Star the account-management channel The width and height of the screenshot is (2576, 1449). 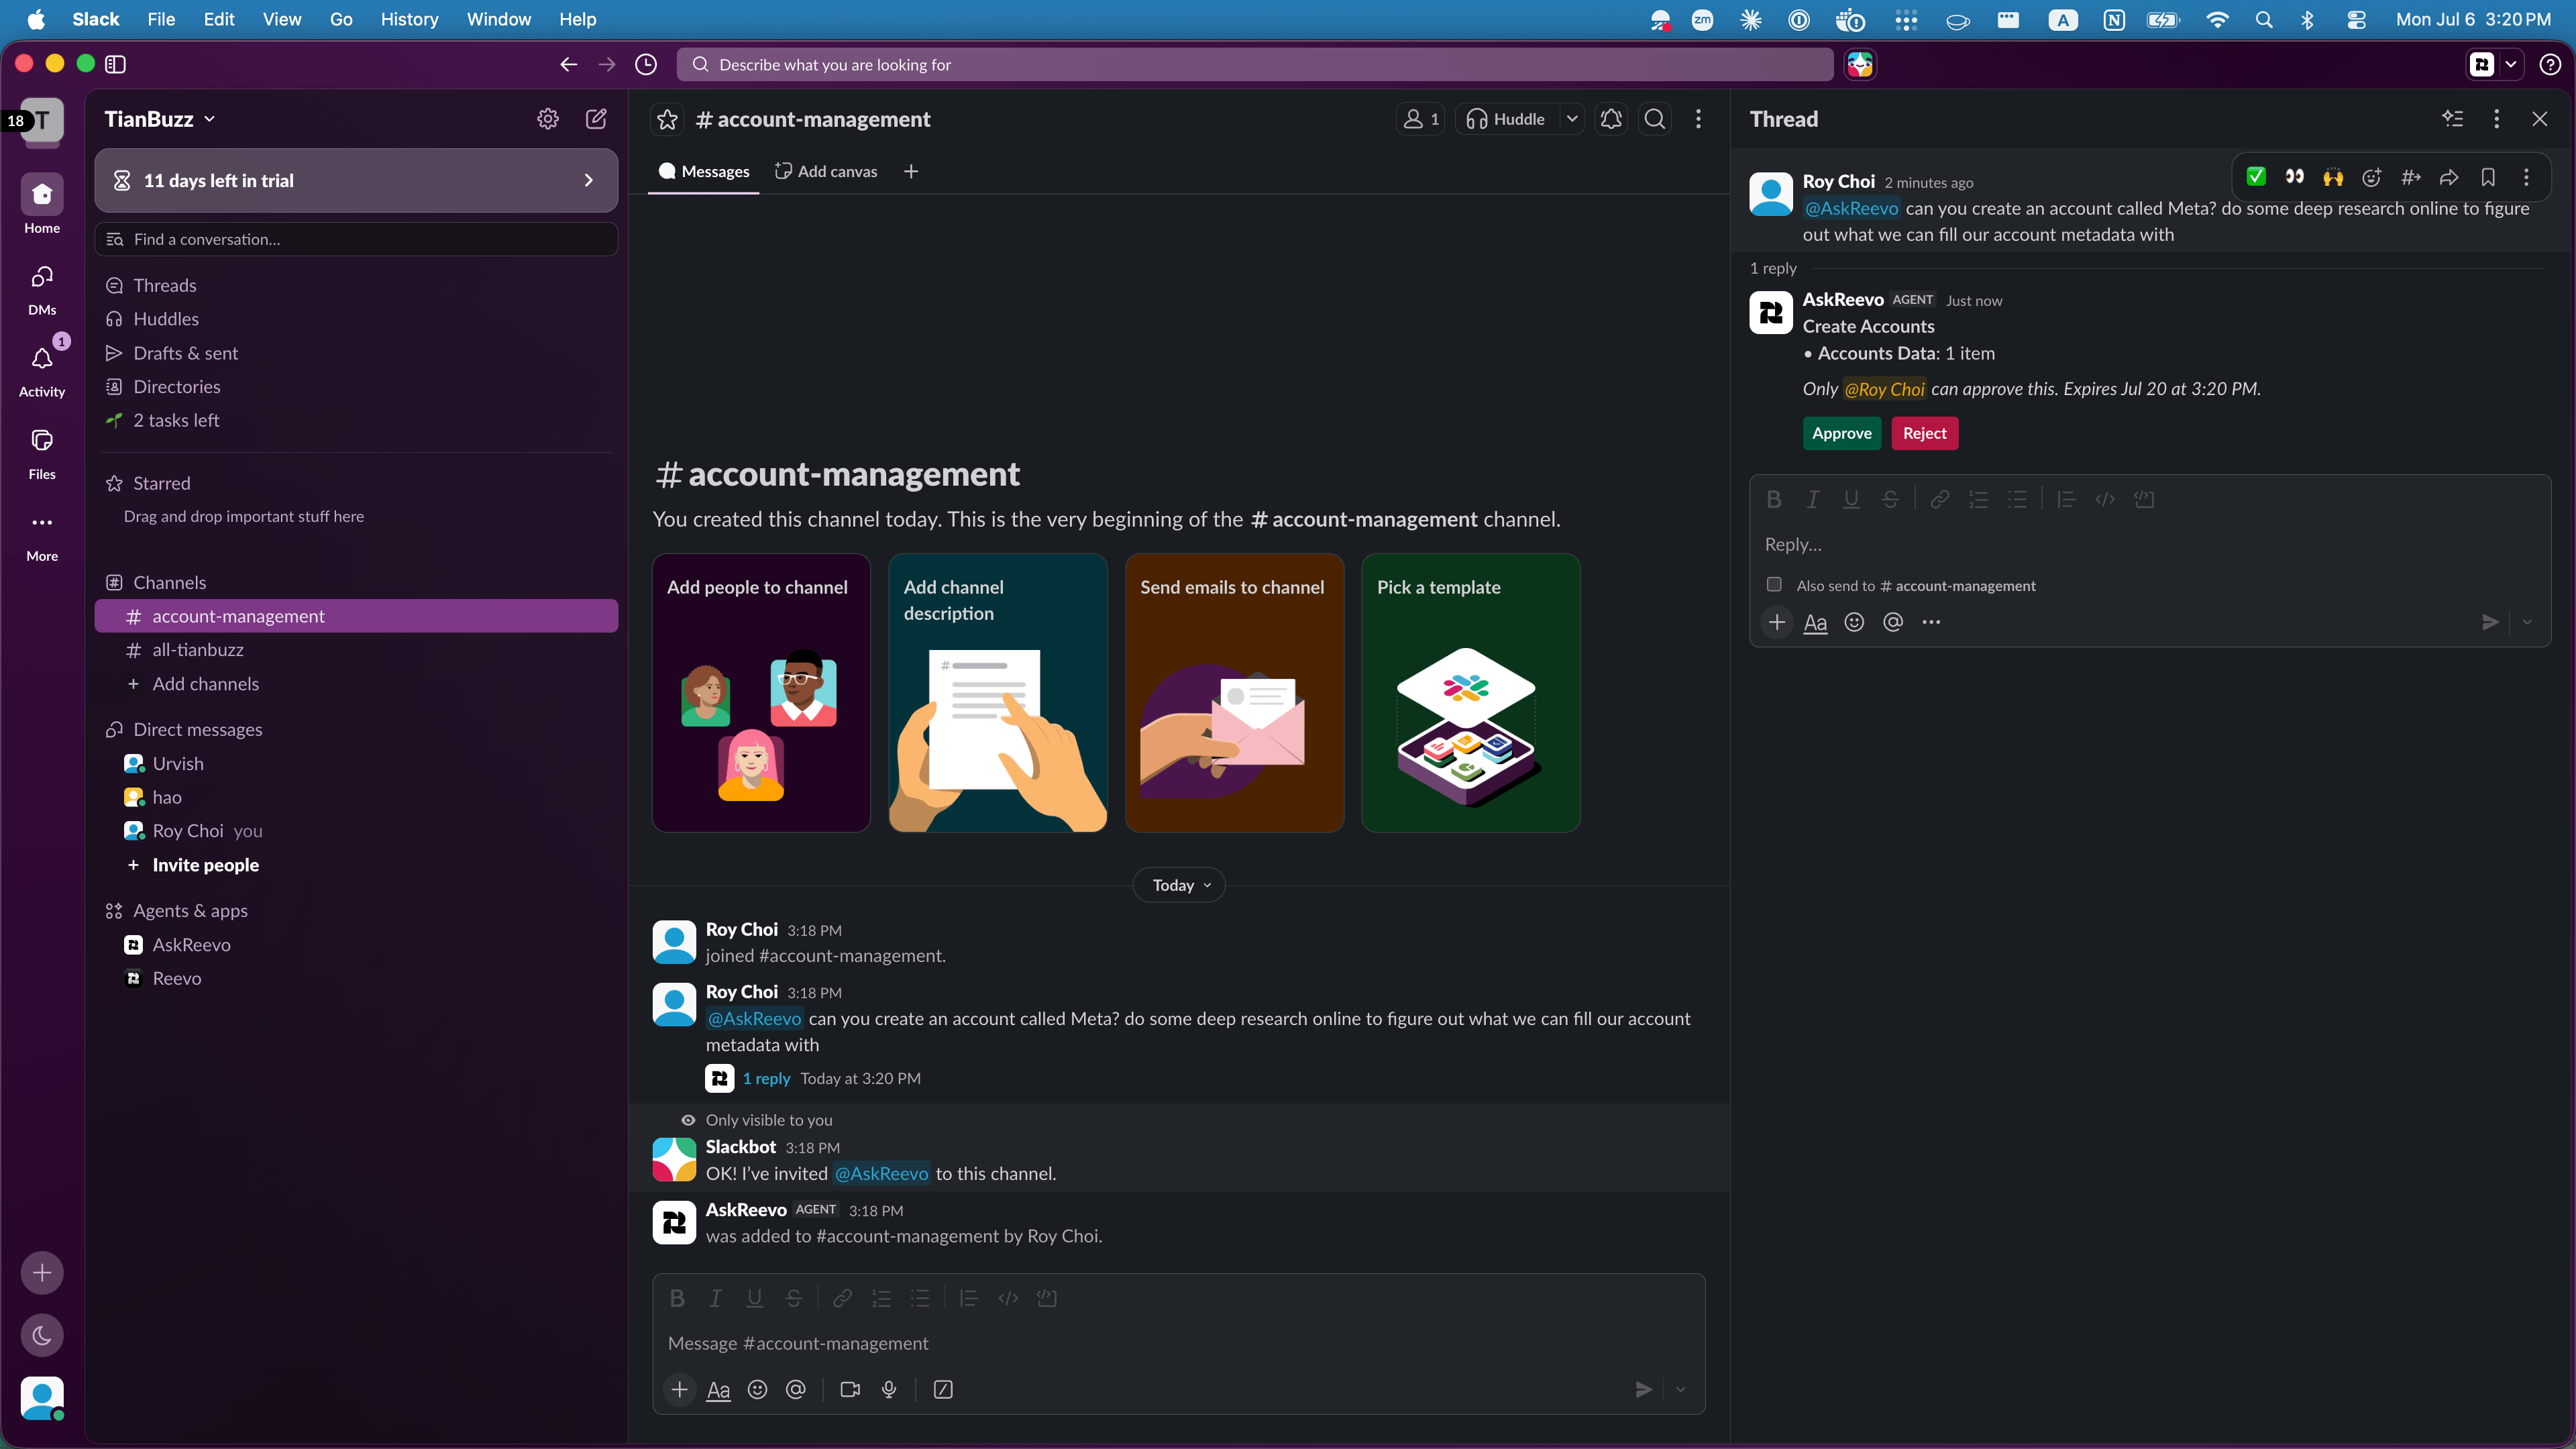(x=667, y=120)
